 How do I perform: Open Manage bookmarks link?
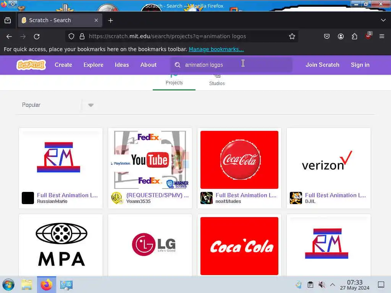coord(216,49)
